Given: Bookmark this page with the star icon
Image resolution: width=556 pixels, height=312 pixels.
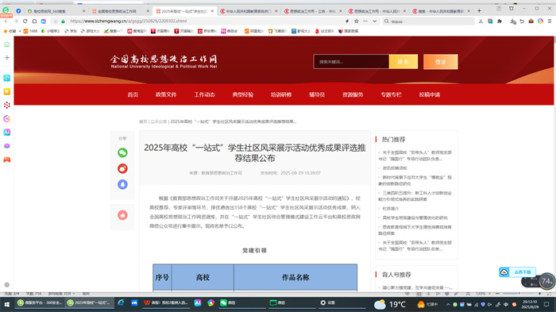Looking at the screenshot, I should point(357,21).
